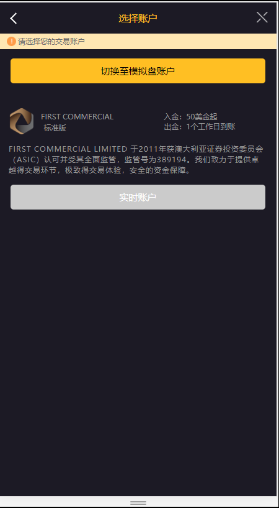Image resolution: width=279 pixels, height=508 pixels.
Task: Click FIRST COMMERCIAL LIMITED in the description
Action: coord(68,149)
